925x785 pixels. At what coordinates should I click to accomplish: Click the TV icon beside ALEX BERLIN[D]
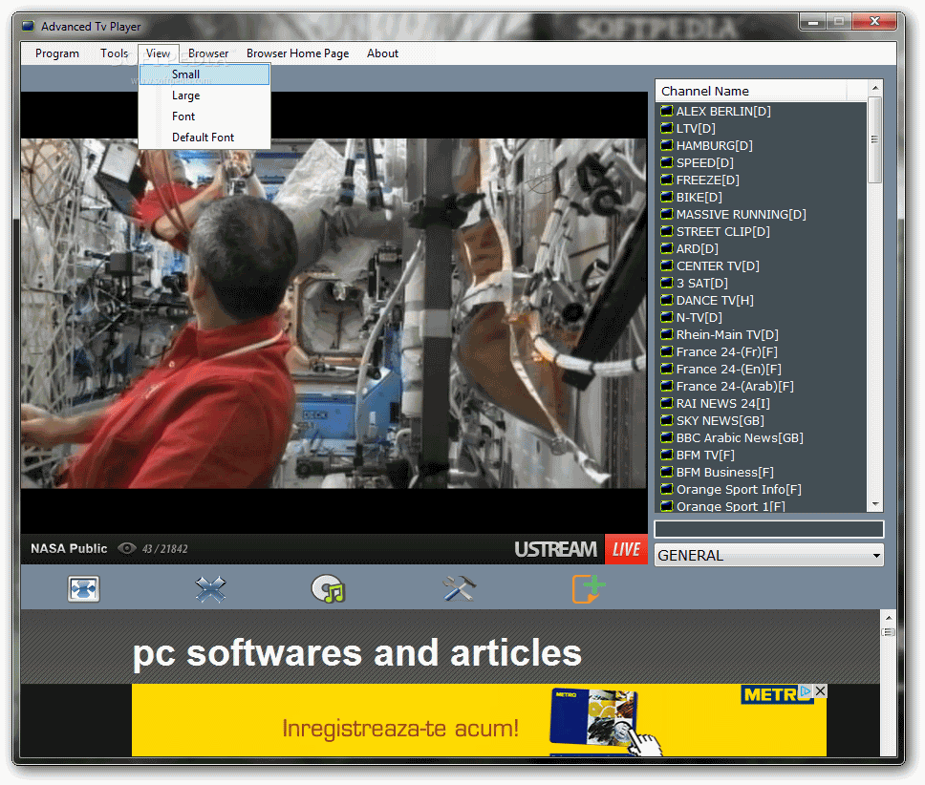667,111
